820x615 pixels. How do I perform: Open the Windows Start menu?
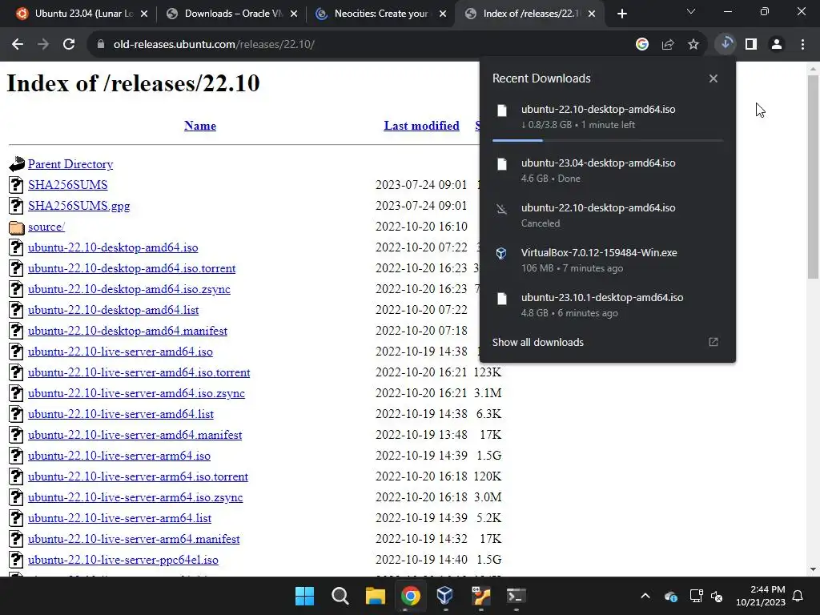pos(304,596)
